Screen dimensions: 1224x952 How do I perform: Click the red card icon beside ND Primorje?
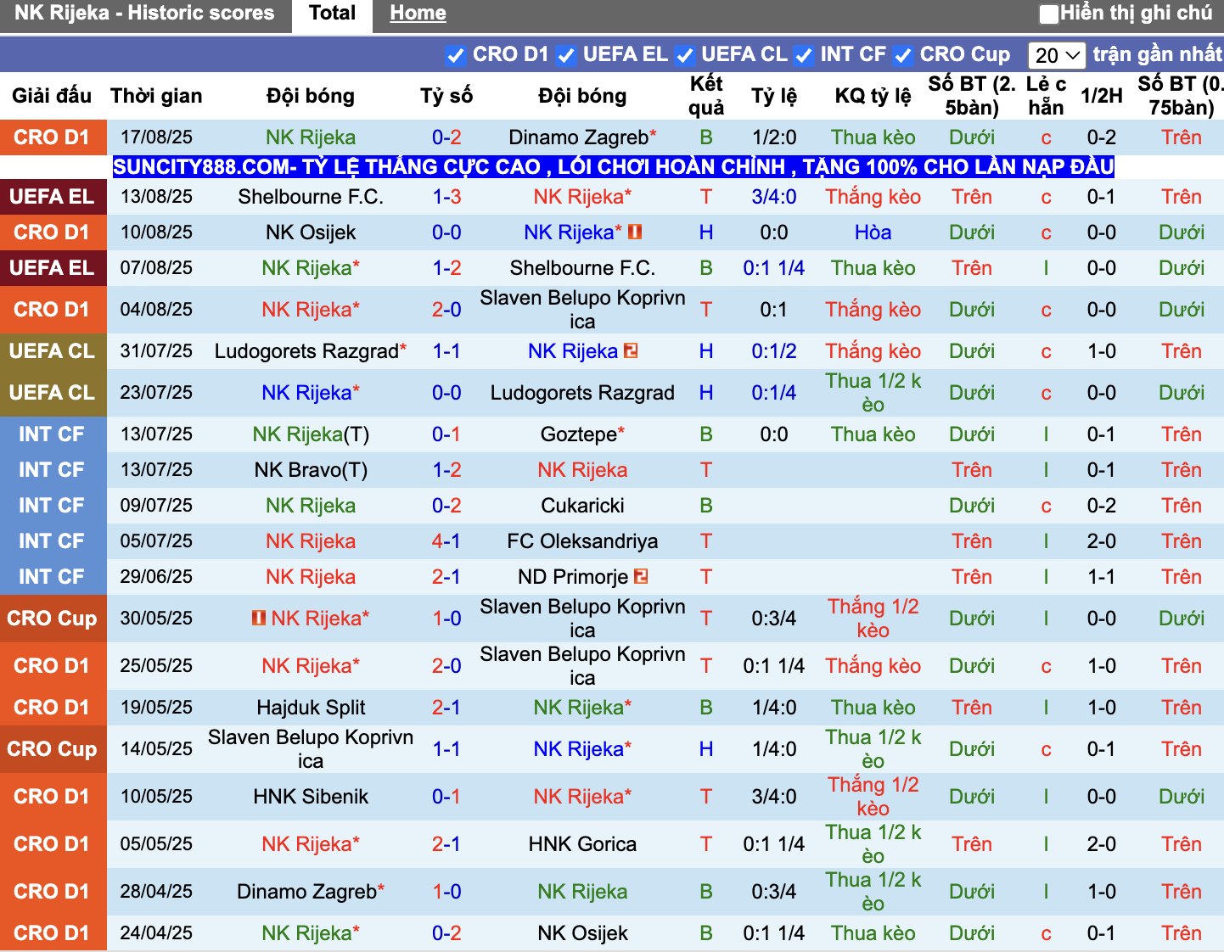coord(641,576)
